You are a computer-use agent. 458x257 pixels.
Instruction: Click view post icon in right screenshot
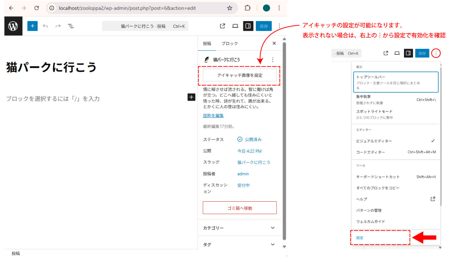386,53
